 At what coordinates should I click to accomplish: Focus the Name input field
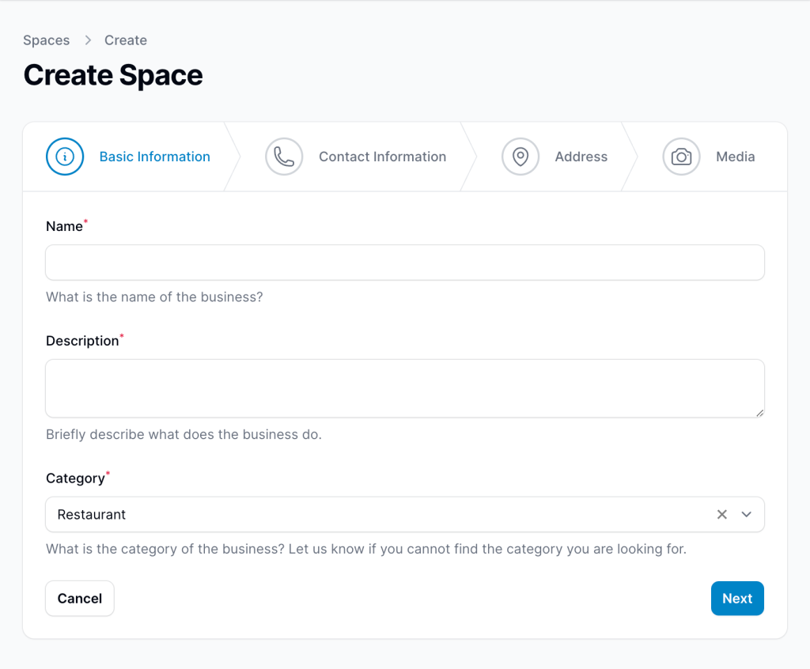coord(405,263)
